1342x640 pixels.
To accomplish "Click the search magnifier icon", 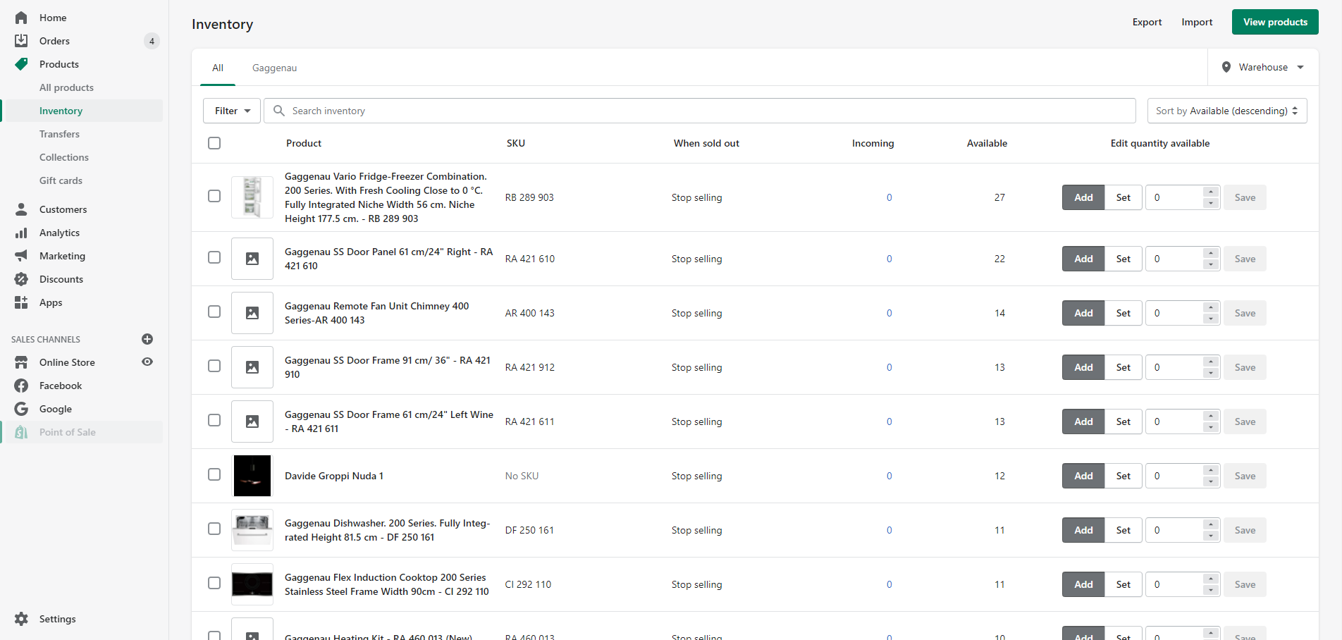I will (x=279, y=111).
